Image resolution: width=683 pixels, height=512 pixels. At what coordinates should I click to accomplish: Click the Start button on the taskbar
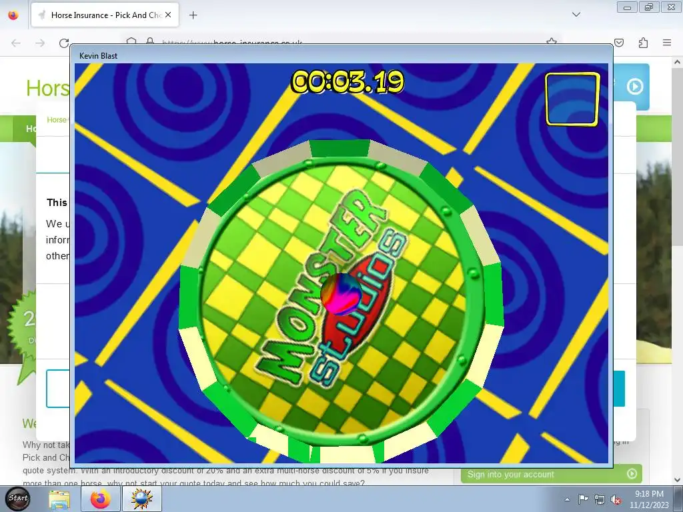click(18, 499)
